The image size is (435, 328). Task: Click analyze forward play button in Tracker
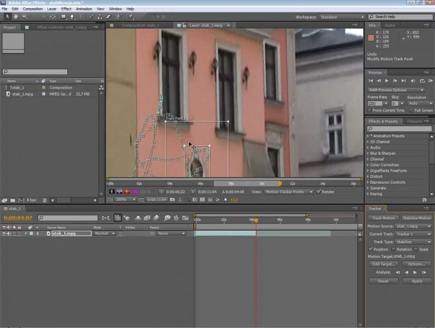tap(415, 272)
